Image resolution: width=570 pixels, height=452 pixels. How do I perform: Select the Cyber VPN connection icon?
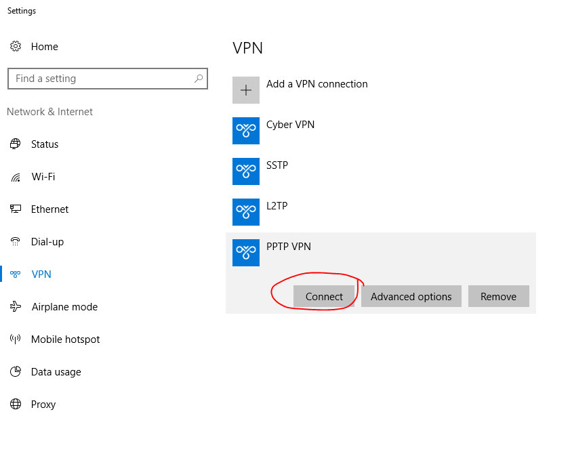246,131
